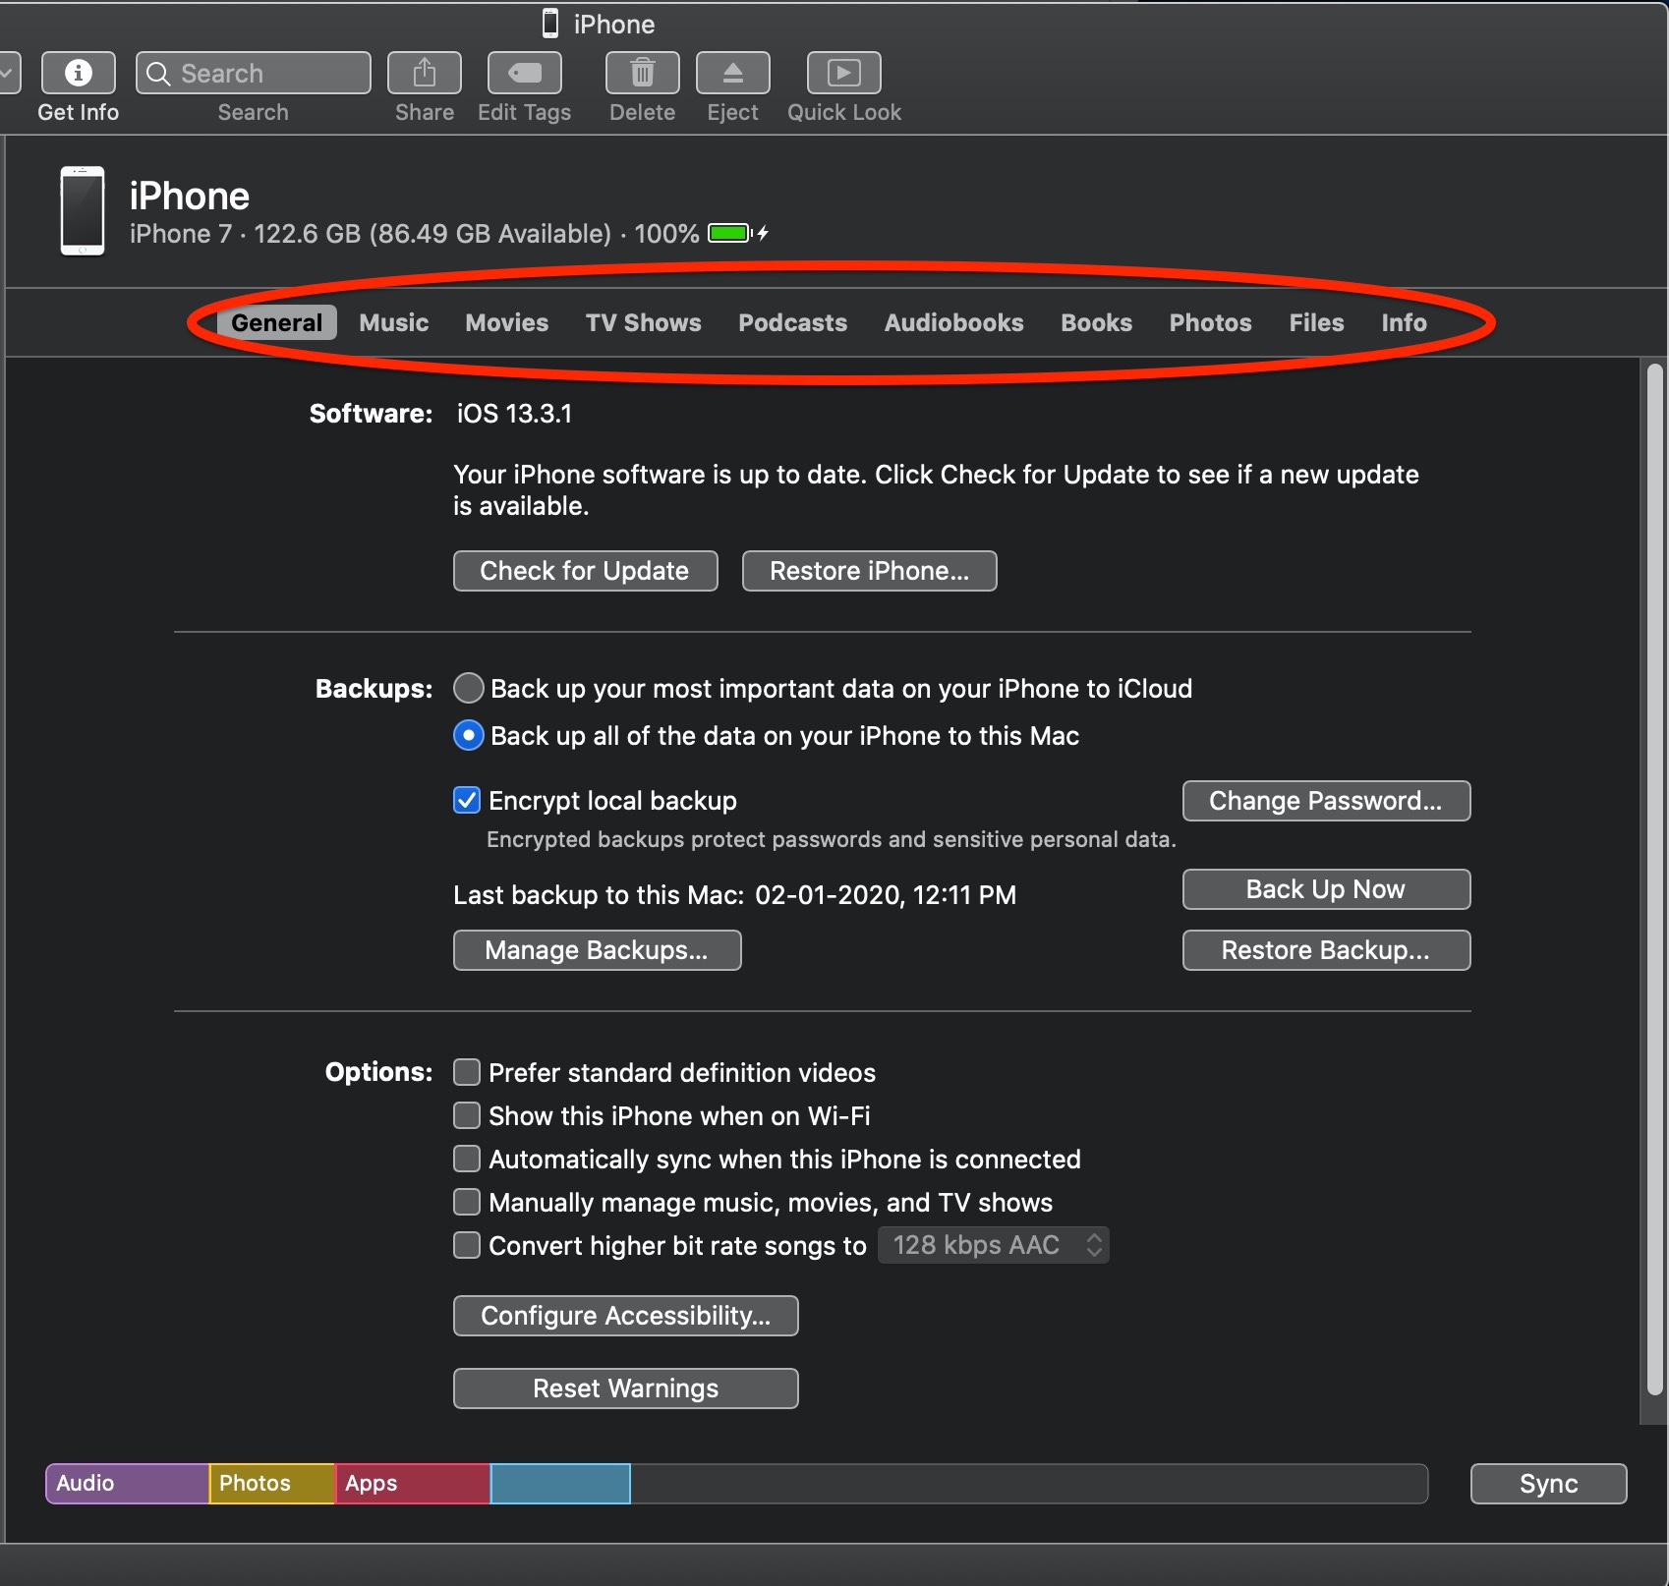This screenshot has width=1669, height=1586.
Task: Click the Get Info icon
Action: pyautogui.click(x=78, y=72)
